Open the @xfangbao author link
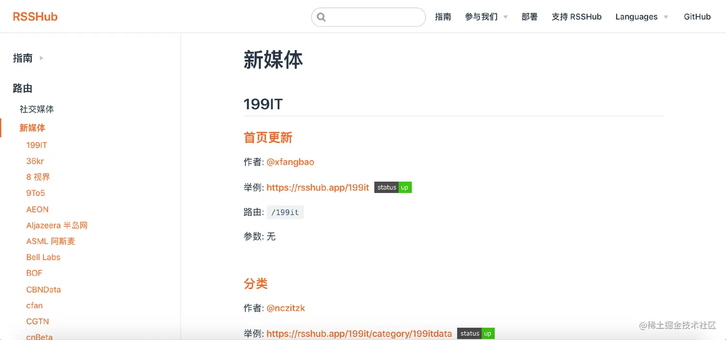Image resolution: width=726 pixels, height=340 pixels. (290, 162)
